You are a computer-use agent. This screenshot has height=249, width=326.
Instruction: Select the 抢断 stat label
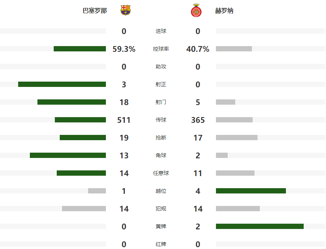click(161, 138)
